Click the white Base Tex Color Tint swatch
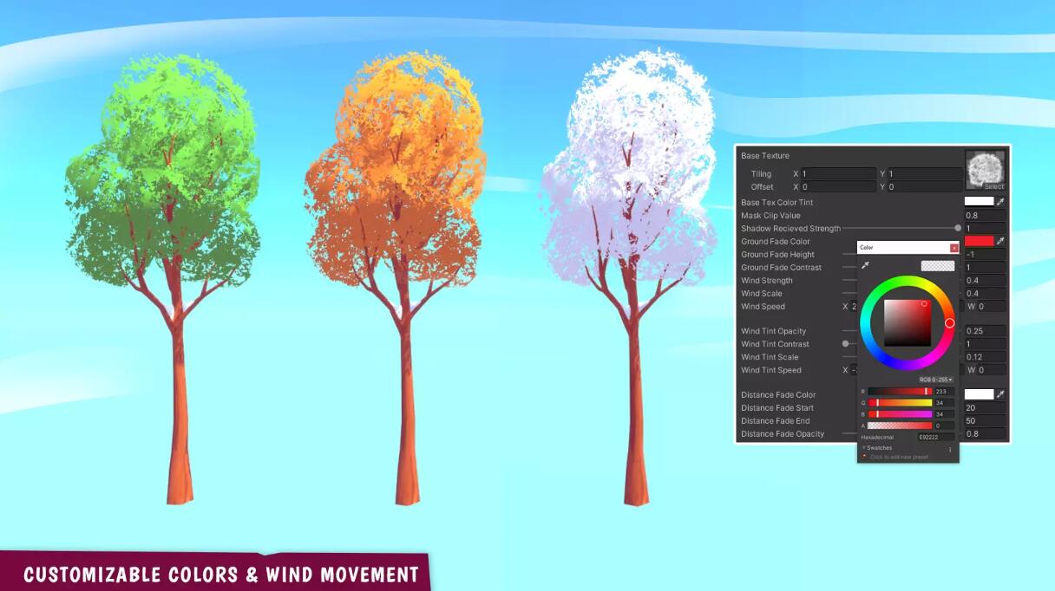Viewport: 1055px width, 591px height. [x=979, y=202]
